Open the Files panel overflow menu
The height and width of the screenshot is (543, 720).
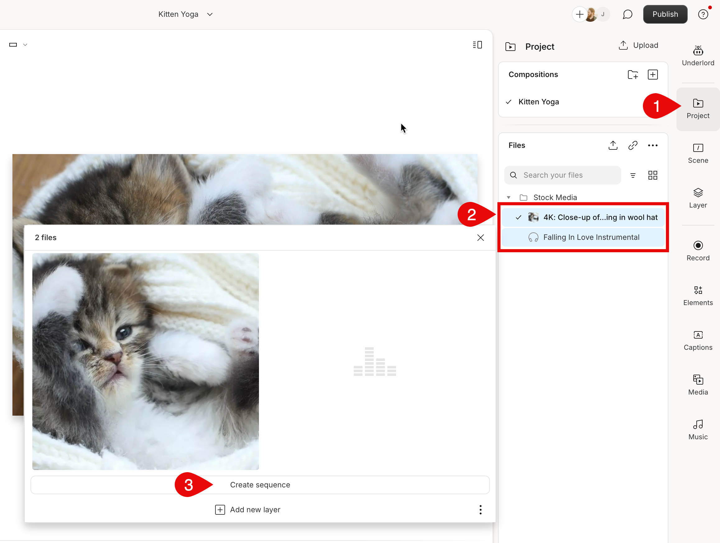click(x=653, y=145)
